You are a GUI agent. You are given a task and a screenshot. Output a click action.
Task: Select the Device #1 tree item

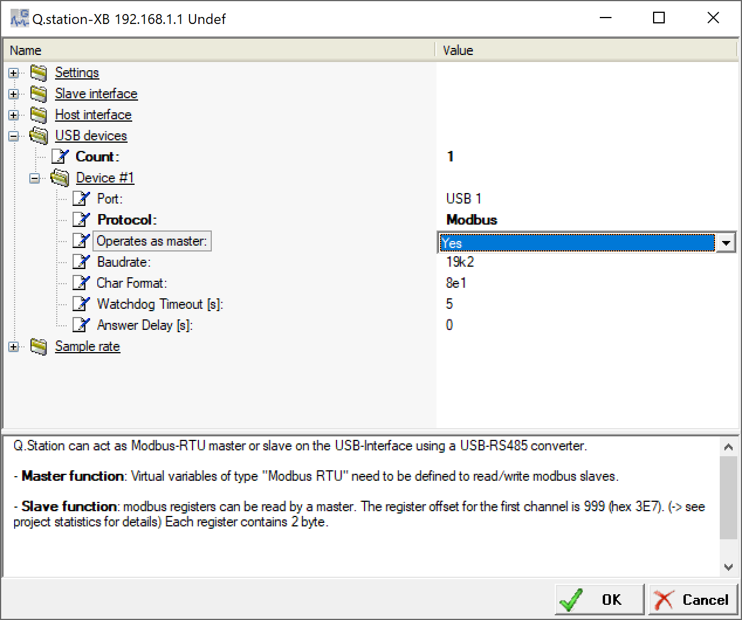coord(105,177)
